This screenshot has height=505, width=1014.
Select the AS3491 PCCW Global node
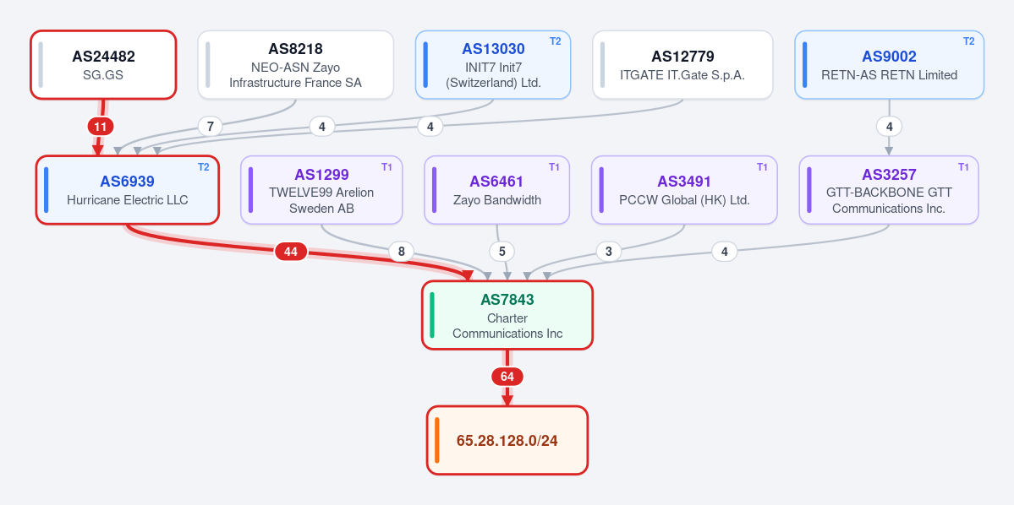[x=684, y=190]
